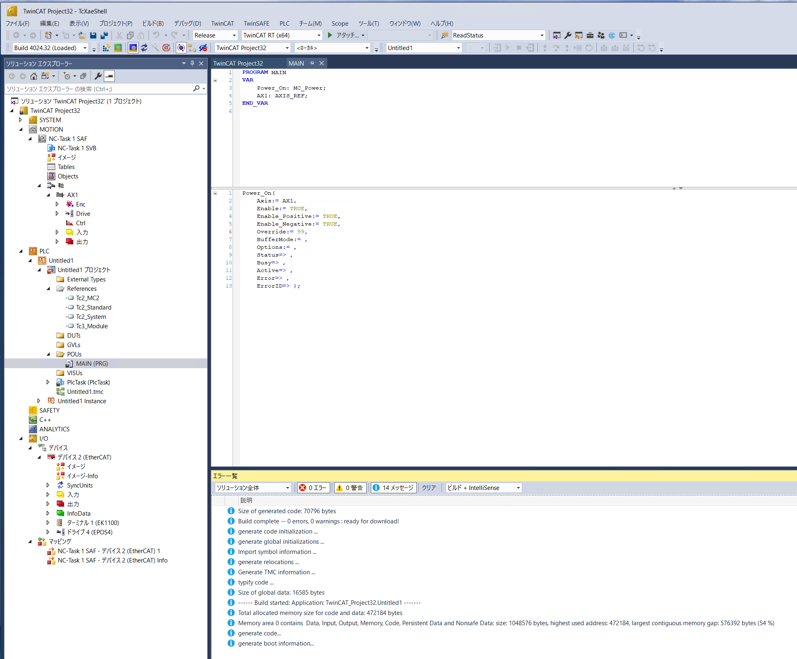The image size is (797, 659).
Task: Click the Activate Configuration icon
Action: coord(106,48)
